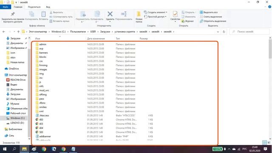This screenshot has width=272, height=153.
Task: Sort by Дата изменения column header
Action: pyautogui.click(x=96, y=39)
